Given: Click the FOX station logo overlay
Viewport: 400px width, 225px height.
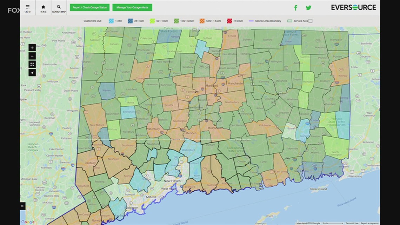Looking at the screenshot, I should 14,11.
